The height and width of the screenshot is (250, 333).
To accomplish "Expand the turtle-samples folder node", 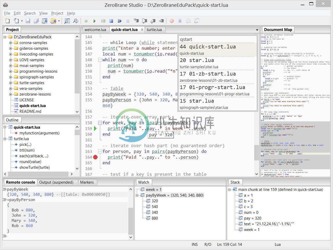I will (x=10, y=83).
